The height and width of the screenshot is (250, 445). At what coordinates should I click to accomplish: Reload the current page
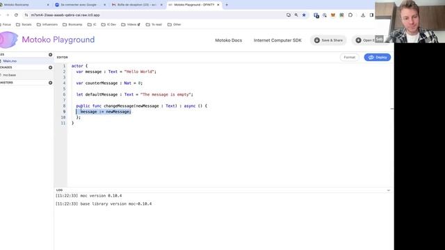(x=16, y=15)
